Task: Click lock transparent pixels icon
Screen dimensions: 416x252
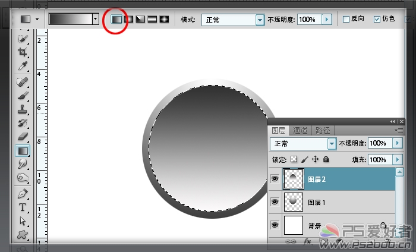Action: pos(294,159)
